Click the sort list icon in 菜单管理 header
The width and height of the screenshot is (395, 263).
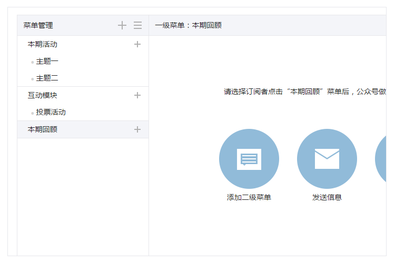137,25
